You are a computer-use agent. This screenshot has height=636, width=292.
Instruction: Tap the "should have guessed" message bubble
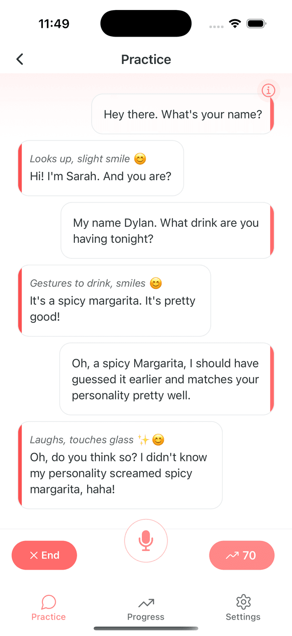[167, 379]
